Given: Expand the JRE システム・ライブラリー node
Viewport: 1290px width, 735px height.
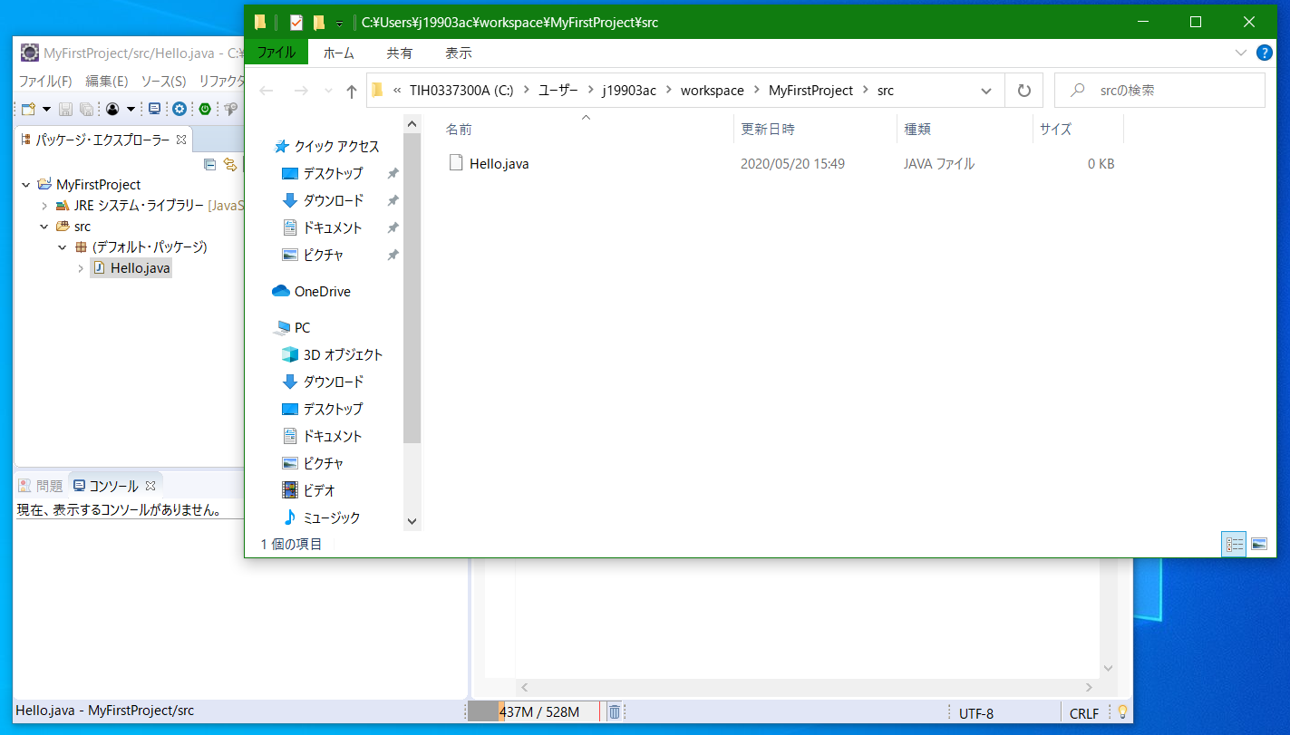Looking at the screenshot, I should [x=44, y=206].
